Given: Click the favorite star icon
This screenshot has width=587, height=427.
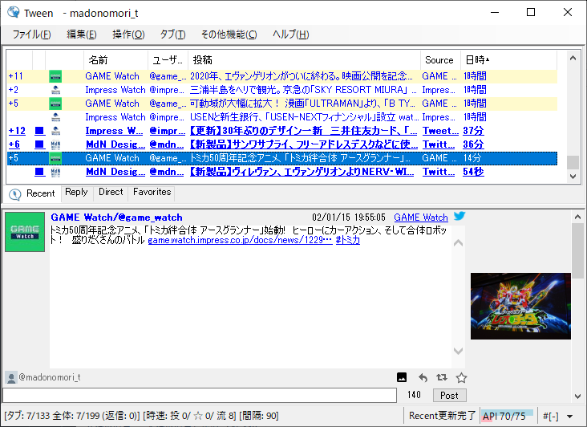Looking at the screenshot, I should pos(461,377).
